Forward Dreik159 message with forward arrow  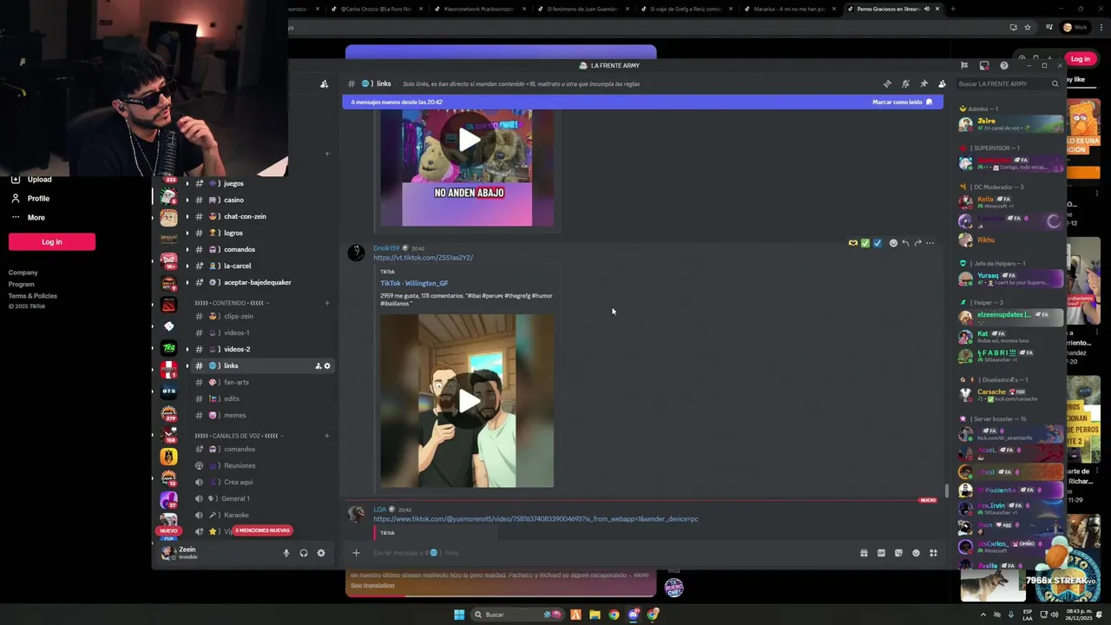point(917,243)
